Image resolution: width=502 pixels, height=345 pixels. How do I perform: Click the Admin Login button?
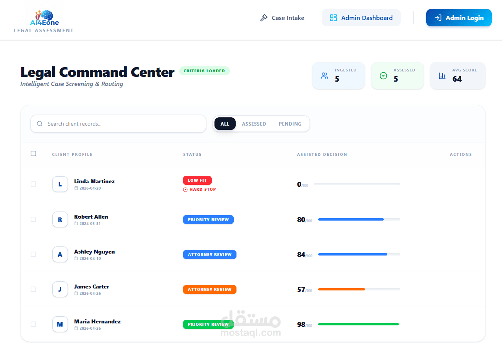click(x=459, y=18)
